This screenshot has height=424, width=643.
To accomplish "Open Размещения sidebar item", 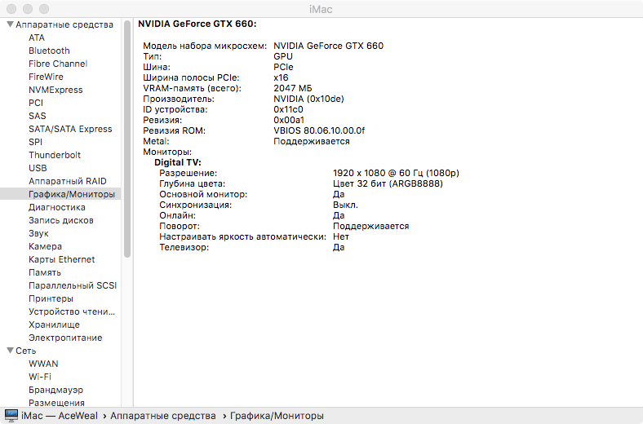I will click(x=56, y=403).
